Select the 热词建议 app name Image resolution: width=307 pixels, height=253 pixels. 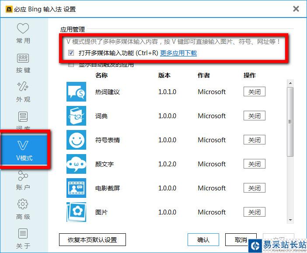coord(107,92)
